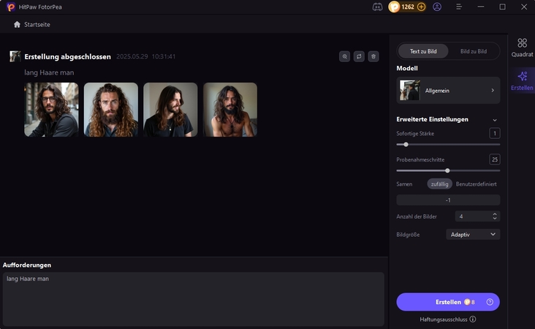This screenshot has height=329, width=535.
Task: Click the plus icon to add coins
Action: pyautogui.click(x=421, y=7)
